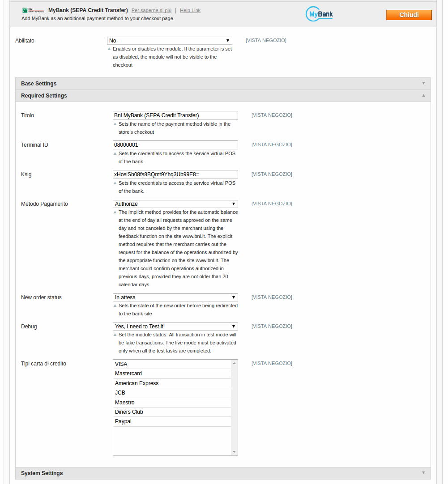
Task: Click the Terminal ID field label
Action: 34,145
